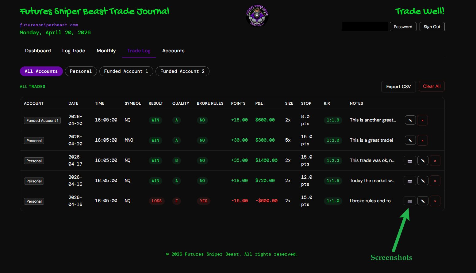This screenshot has height=273, width=476.
Task: Switch filter to Funded Account 1
Action: click(x=126, y=71)
